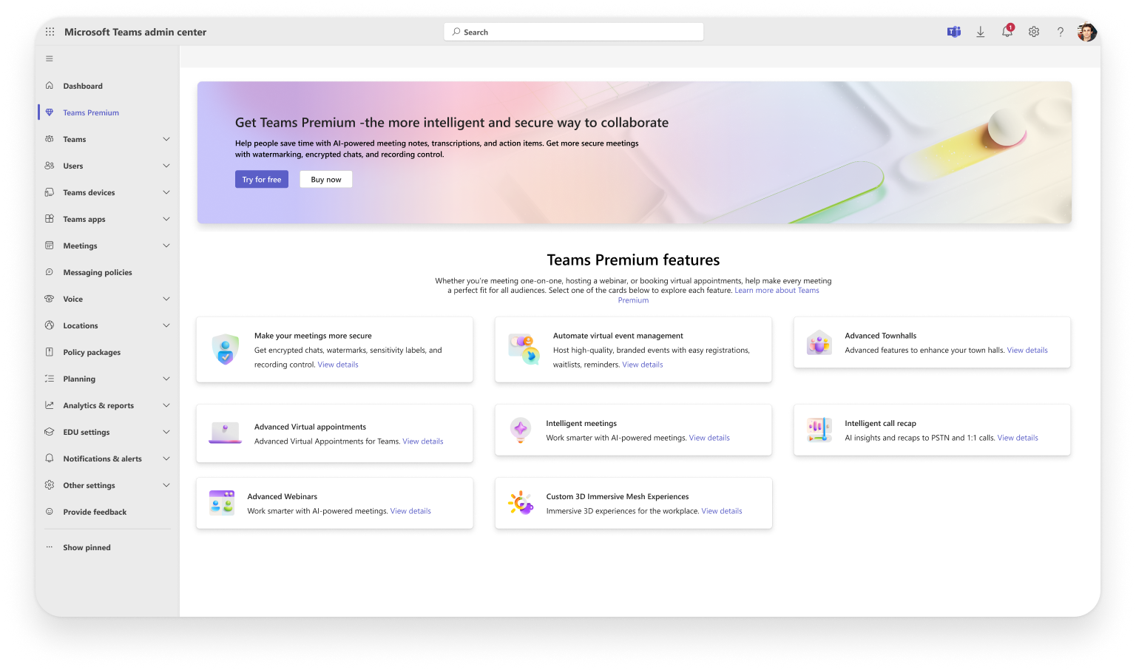
Task: Open the app launcher waffle icon
Action: point(50,32)
